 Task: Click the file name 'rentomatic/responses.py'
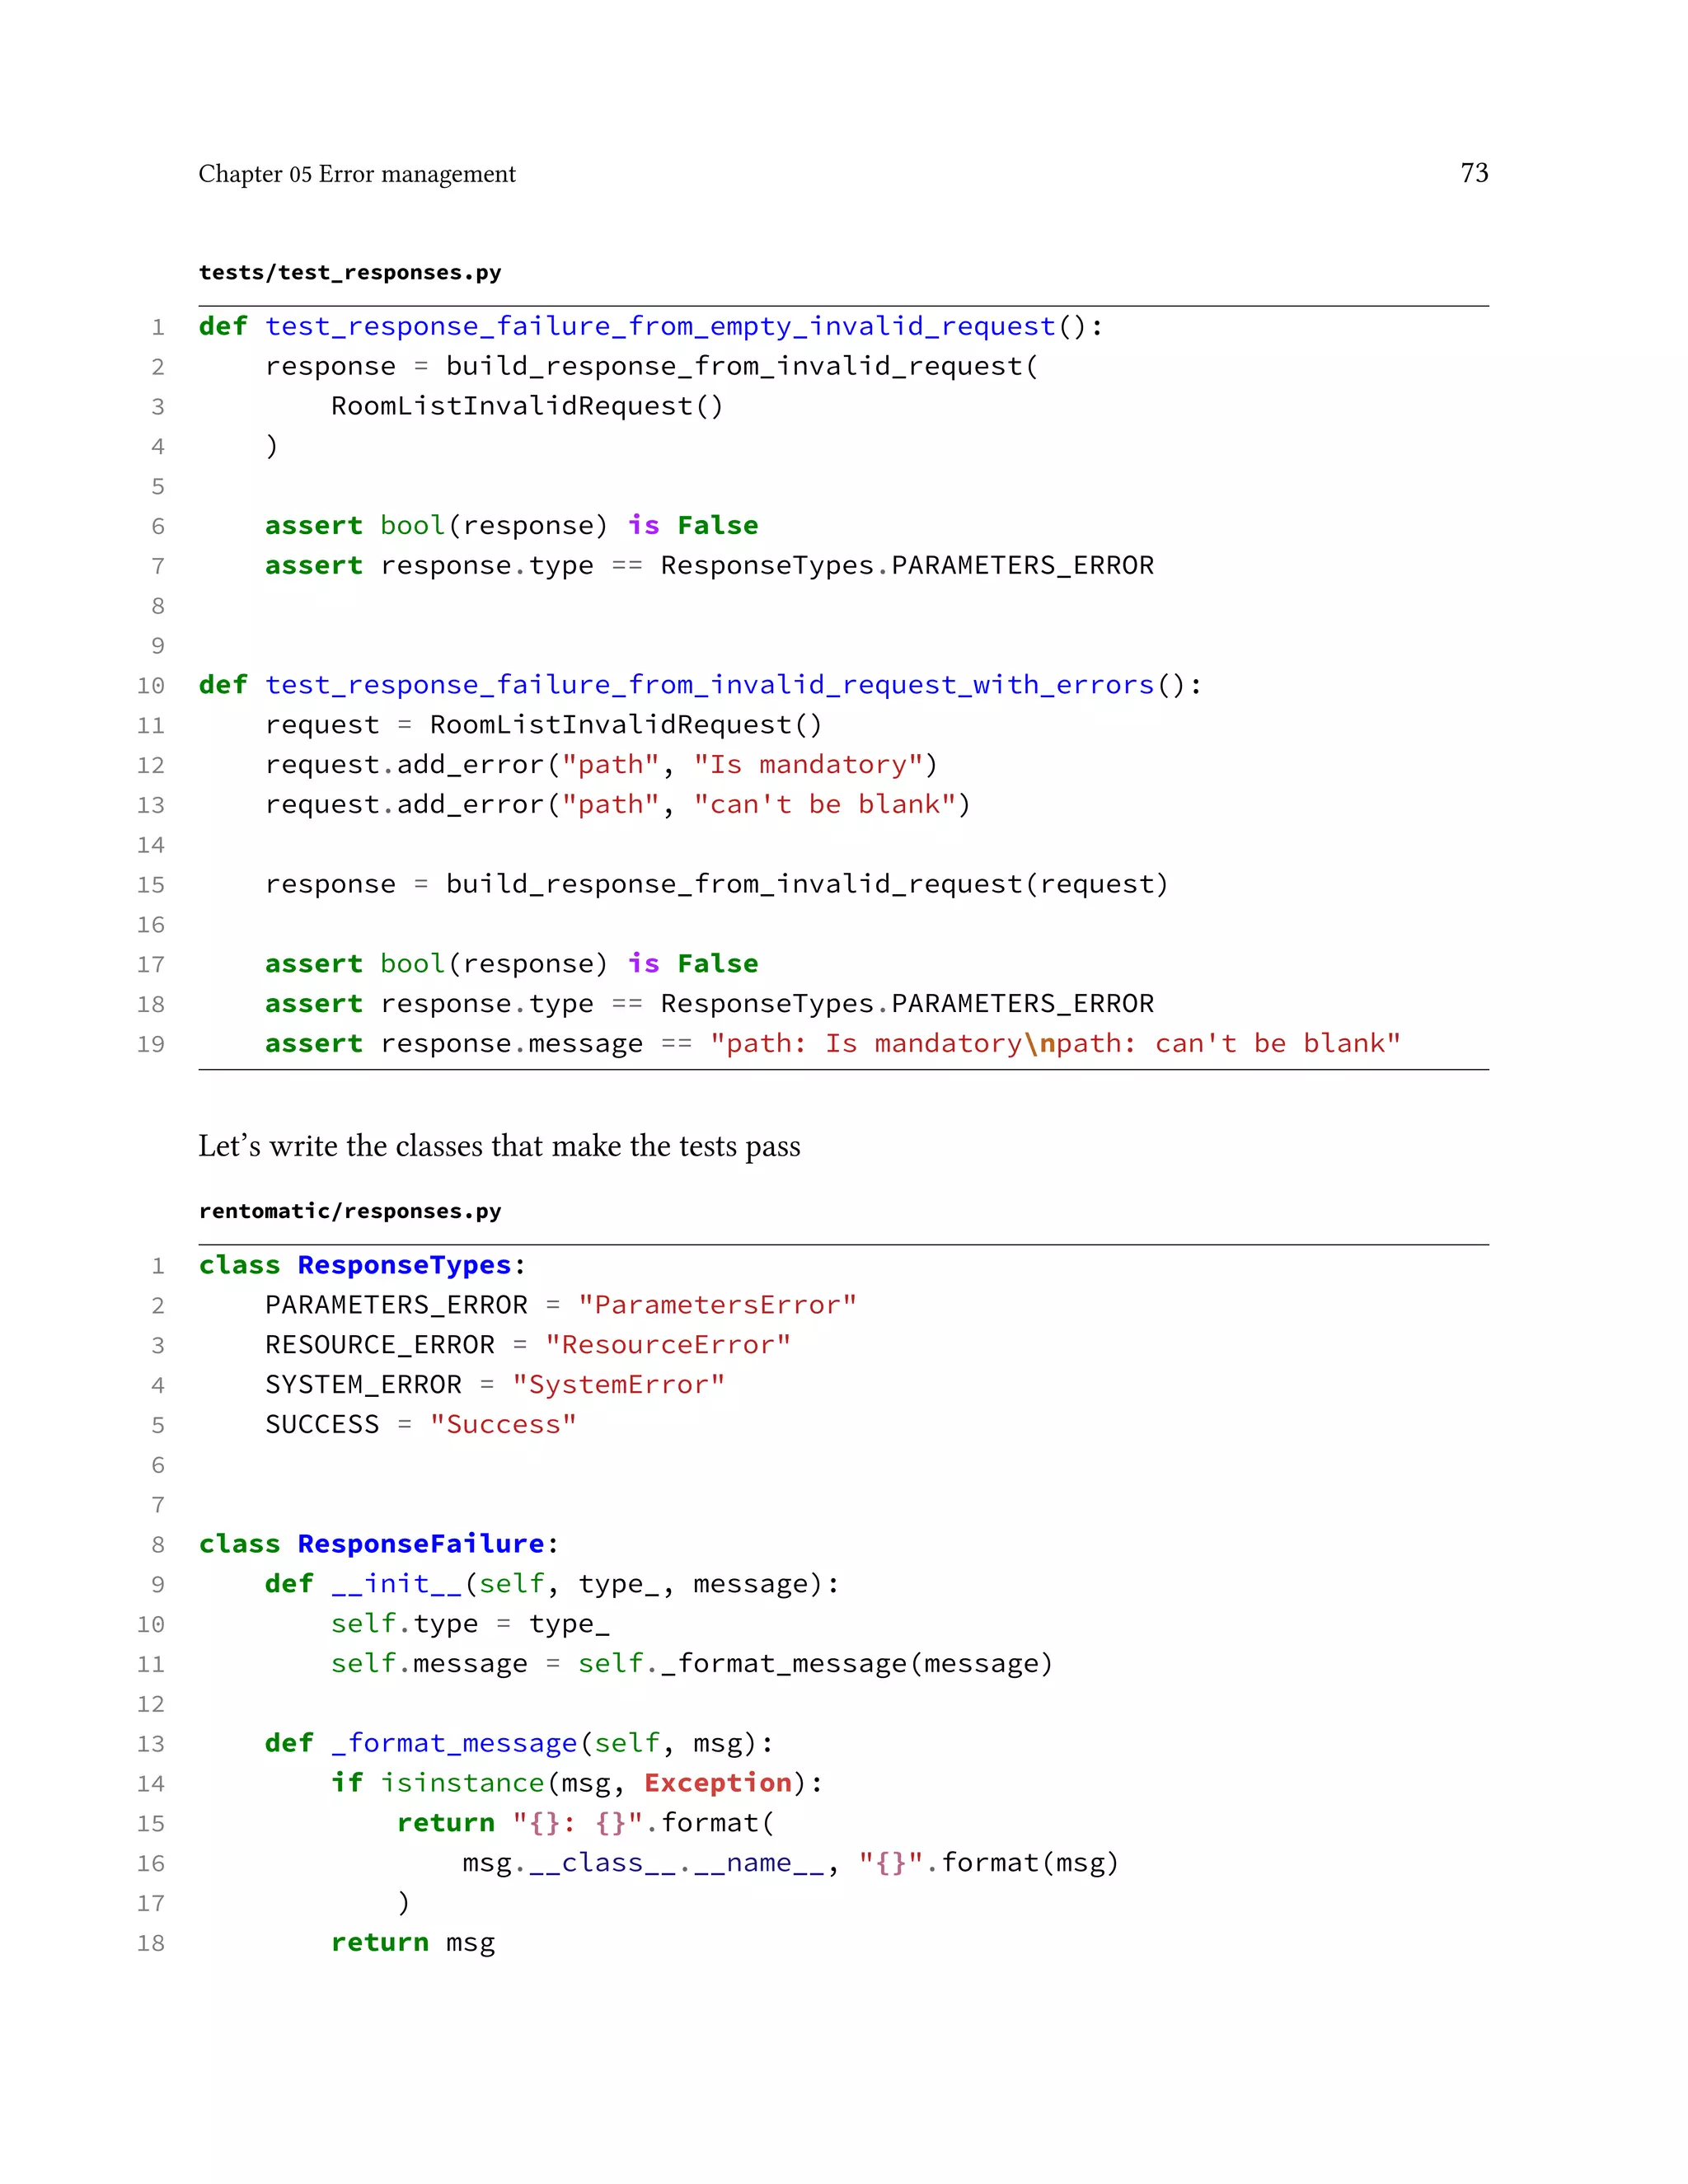tap(350, 1211)
